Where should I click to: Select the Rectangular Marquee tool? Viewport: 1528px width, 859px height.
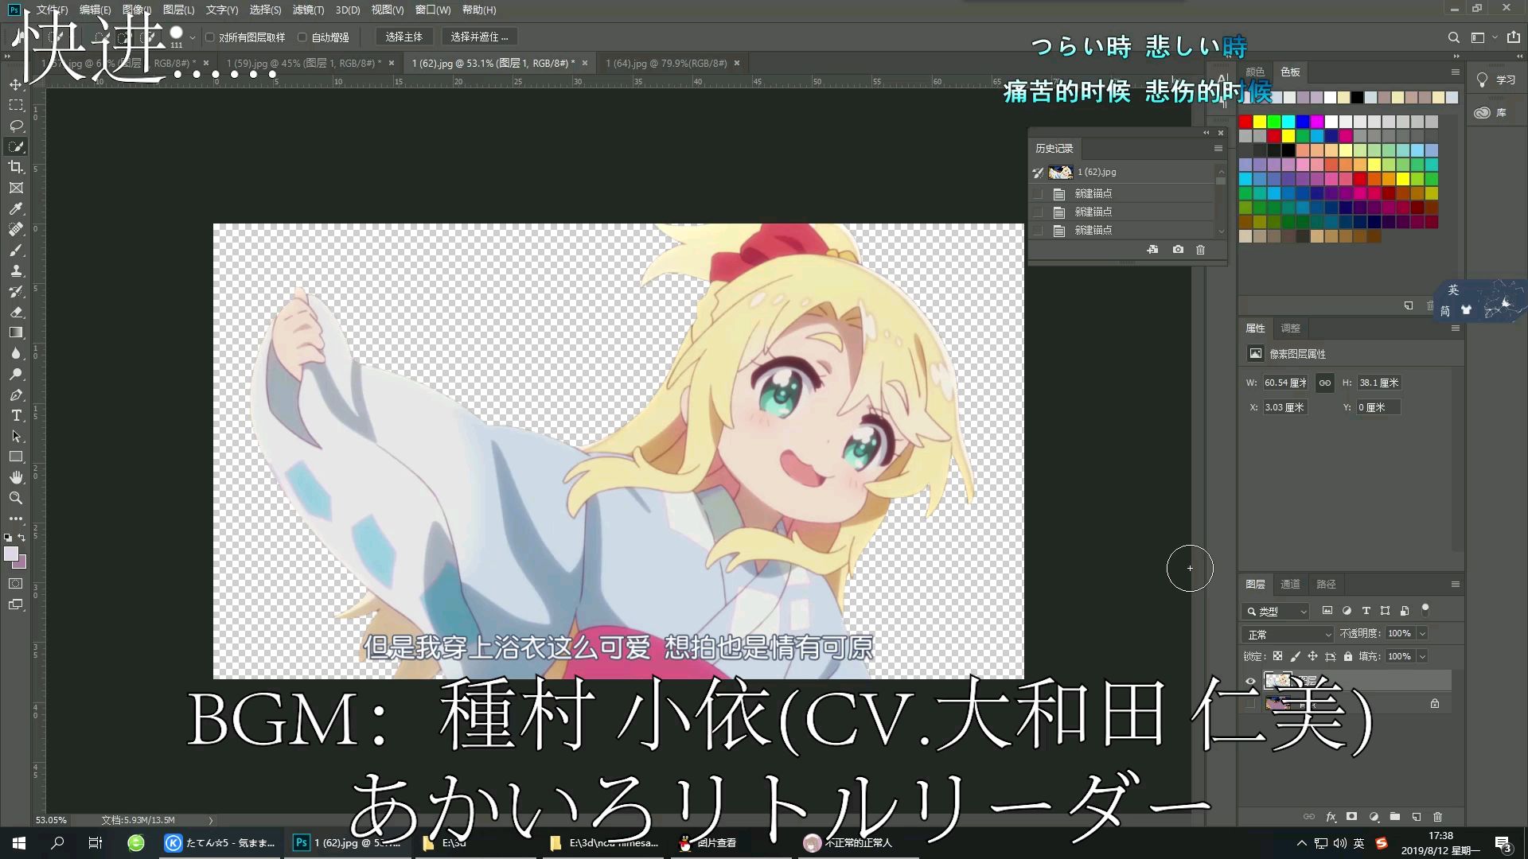tap(16, 105)
